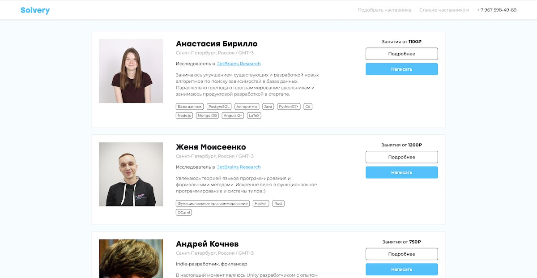537x278 pixels.
Task: Open the Станьте наставником menu item
Action: coord(444,10)
